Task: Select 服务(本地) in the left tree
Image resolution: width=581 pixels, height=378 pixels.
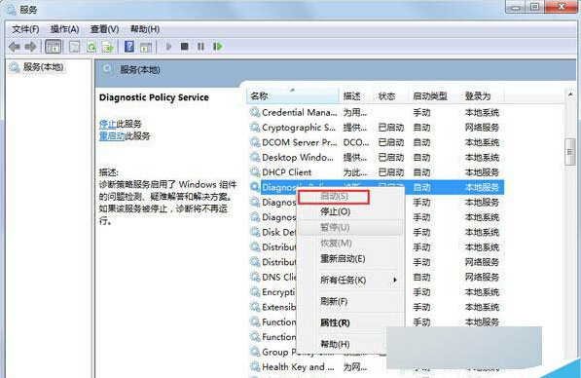Action: (44, 67)
